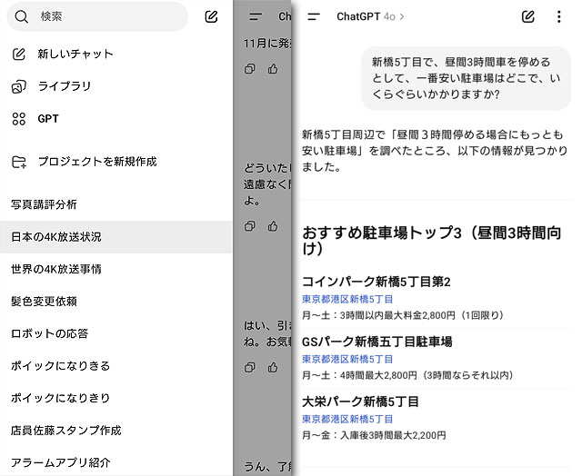
Task: Open sidebar menu icon in right chat window
Action: 314,16
